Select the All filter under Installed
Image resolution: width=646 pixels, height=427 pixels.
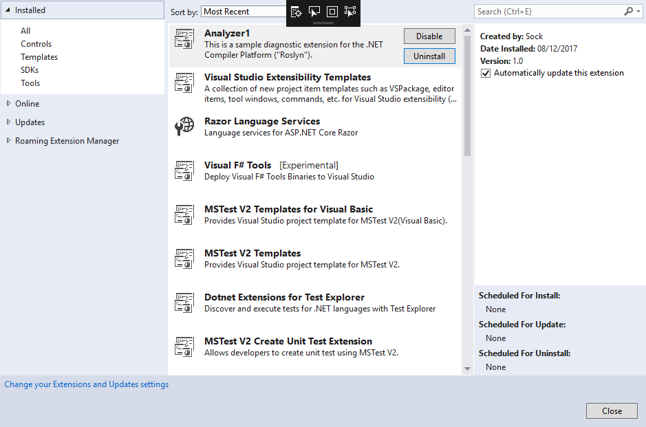coord(25,31)
